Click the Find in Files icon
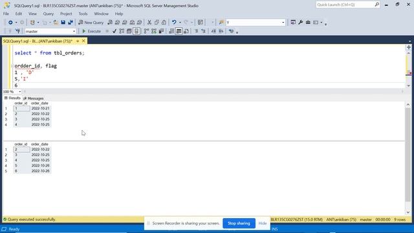Viewport: 414px width, 233px height. point(221,23)
